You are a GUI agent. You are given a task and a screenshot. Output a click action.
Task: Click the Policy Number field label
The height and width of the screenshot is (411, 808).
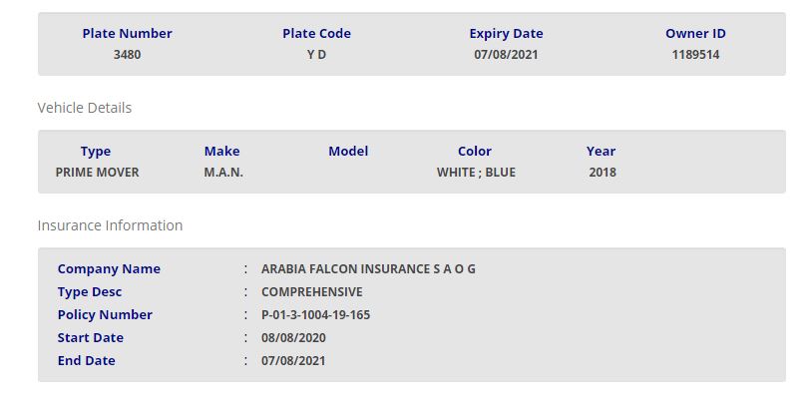click(105, 315)
